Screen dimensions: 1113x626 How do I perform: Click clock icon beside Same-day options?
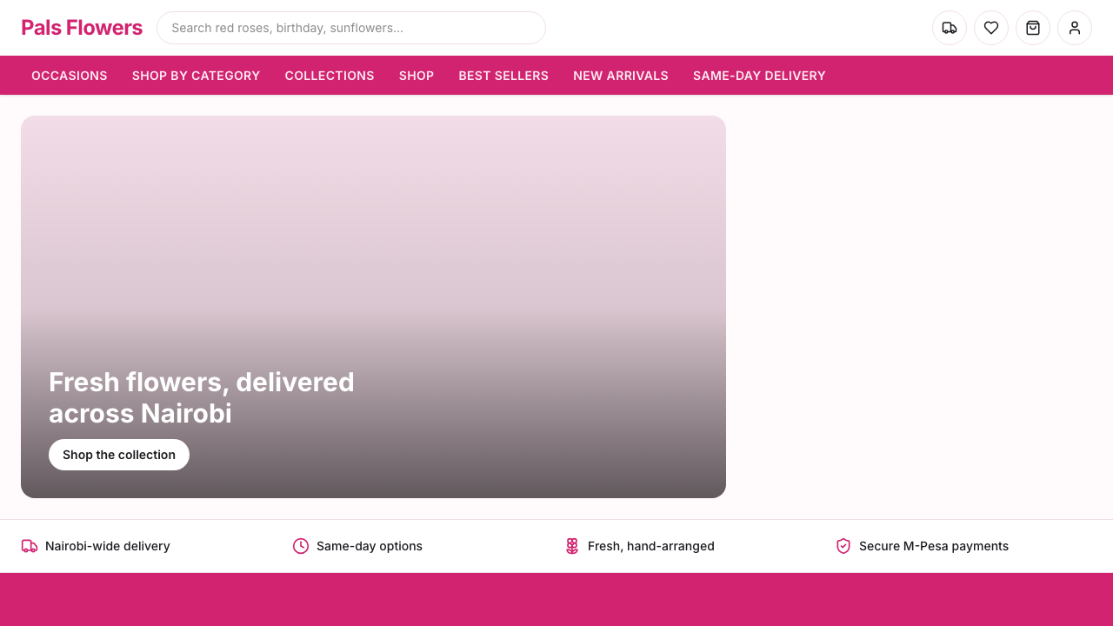(301, 546)
